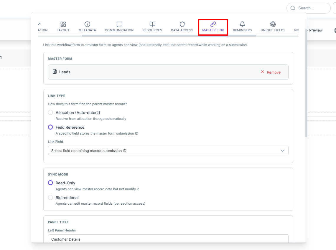Expand the Link Field chevron arrow

[282, 151]
